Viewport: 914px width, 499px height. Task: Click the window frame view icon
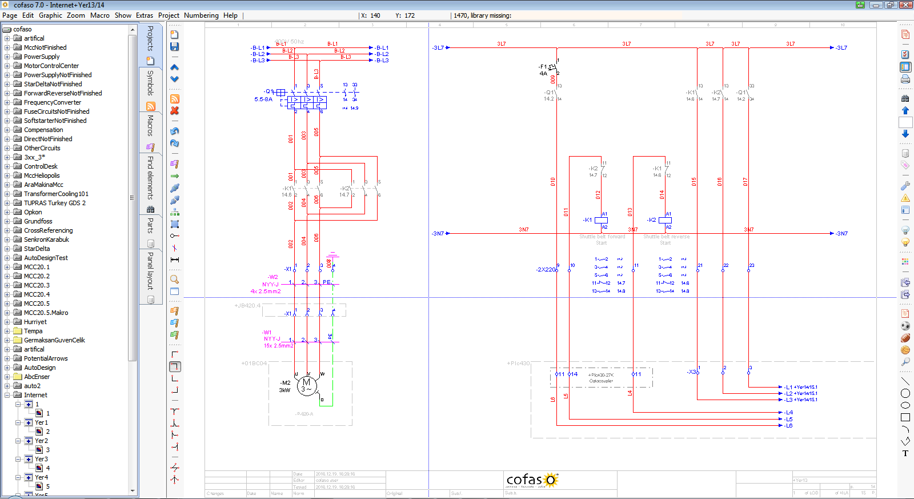click(175, 292)
